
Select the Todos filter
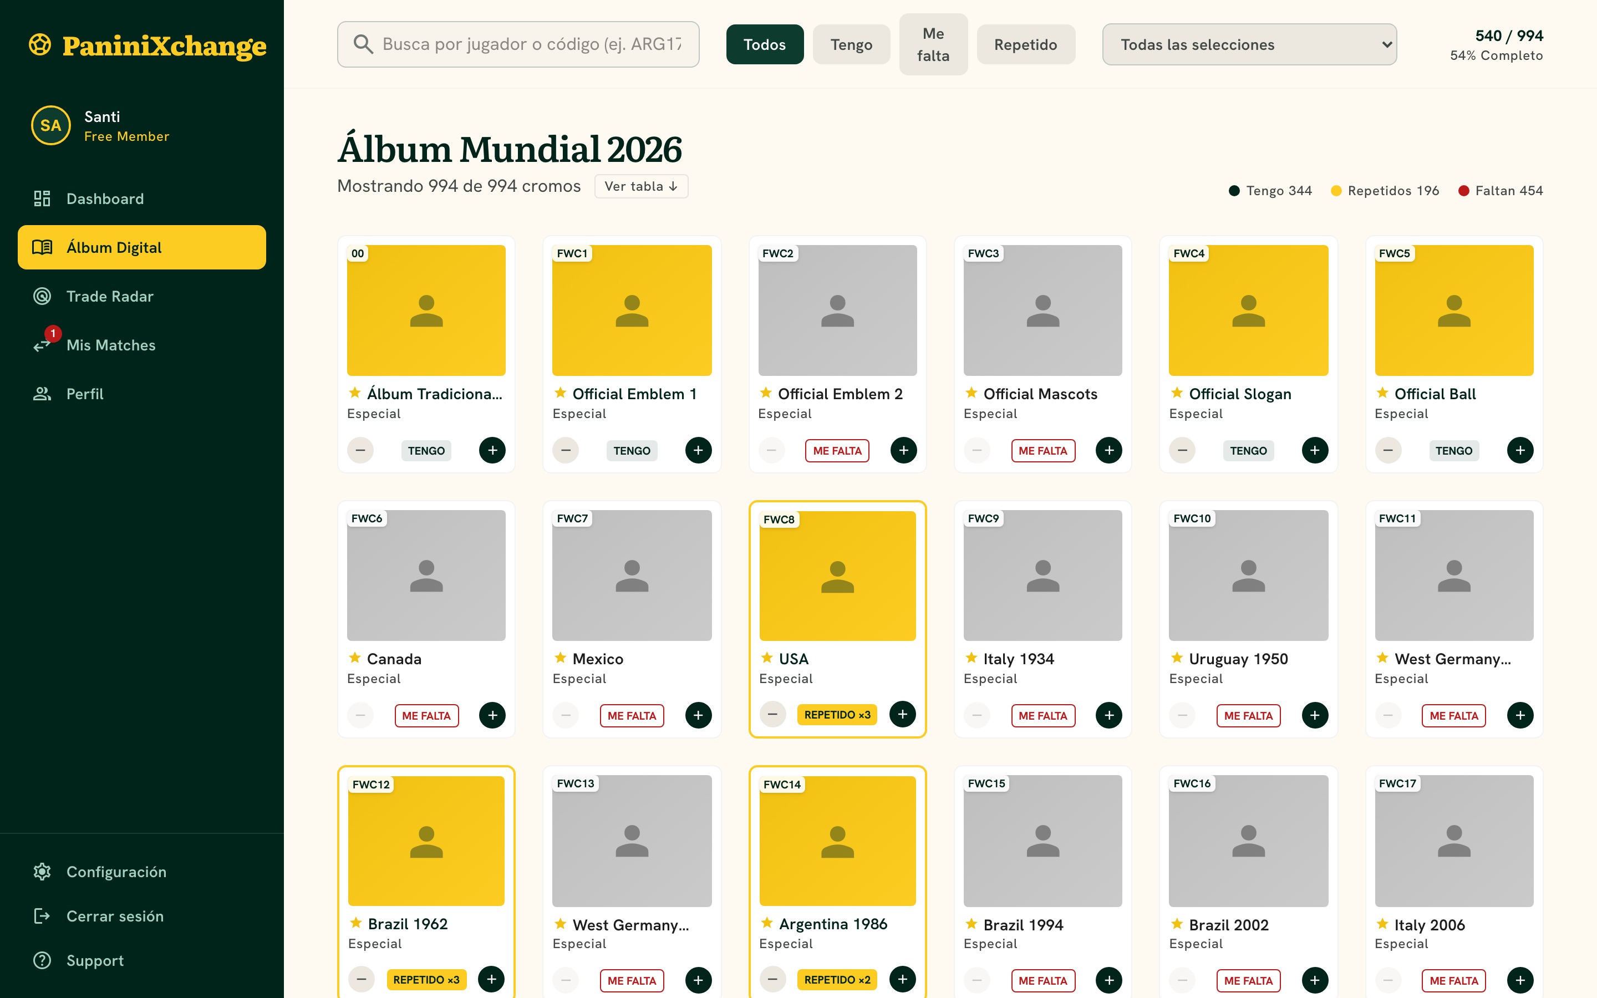765,44
